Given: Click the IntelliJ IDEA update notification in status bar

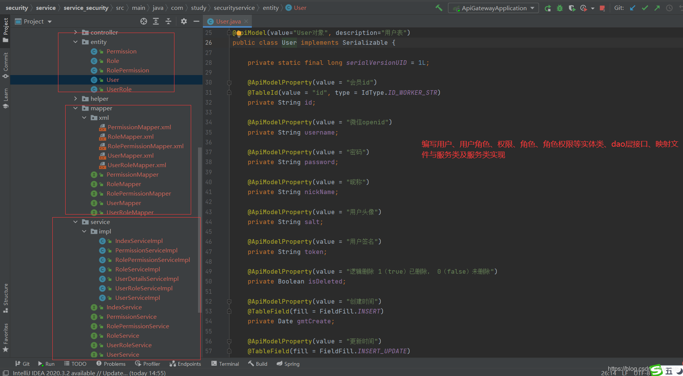Looking at the screenshot, I should click(89, 373).
